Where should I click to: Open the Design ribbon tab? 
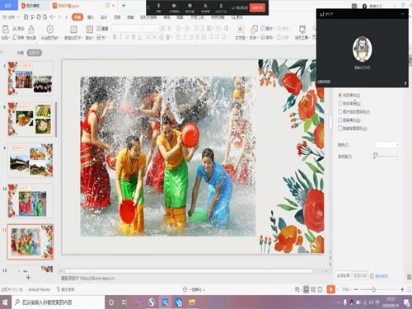point(104,17)
